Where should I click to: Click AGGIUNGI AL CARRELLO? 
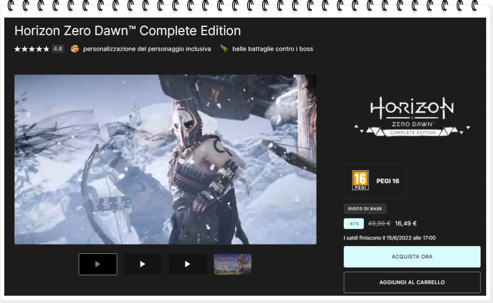(x=412, y=282)
